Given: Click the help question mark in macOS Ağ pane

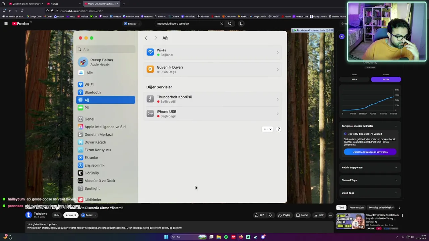Looking at the screenshot, I should click(x=279, y=129).
